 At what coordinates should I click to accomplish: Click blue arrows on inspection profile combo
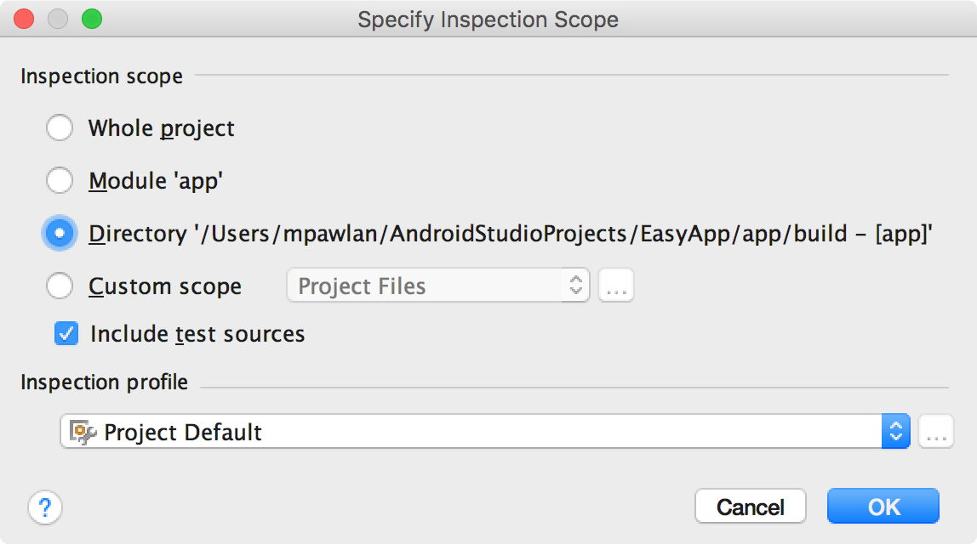895,432
